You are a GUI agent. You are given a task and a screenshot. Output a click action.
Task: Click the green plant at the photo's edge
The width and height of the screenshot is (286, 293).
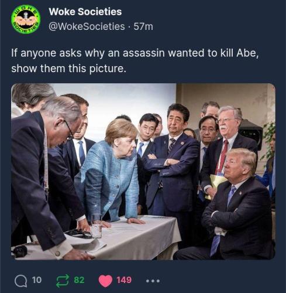coord(269,142)
